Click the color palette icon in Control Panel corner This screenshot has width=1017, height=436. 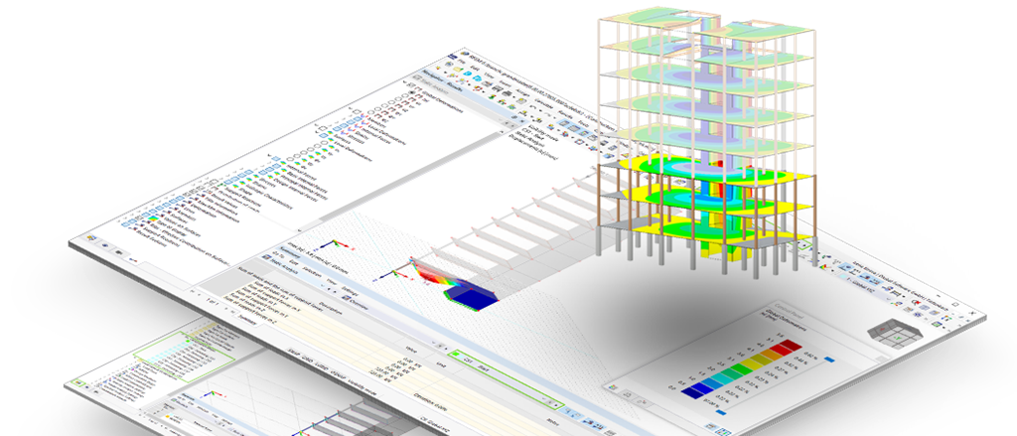(614, 389)
